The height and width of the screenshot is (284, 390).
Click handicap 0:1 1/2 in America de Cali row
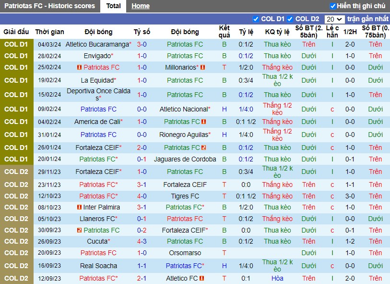tap(246, 122)
